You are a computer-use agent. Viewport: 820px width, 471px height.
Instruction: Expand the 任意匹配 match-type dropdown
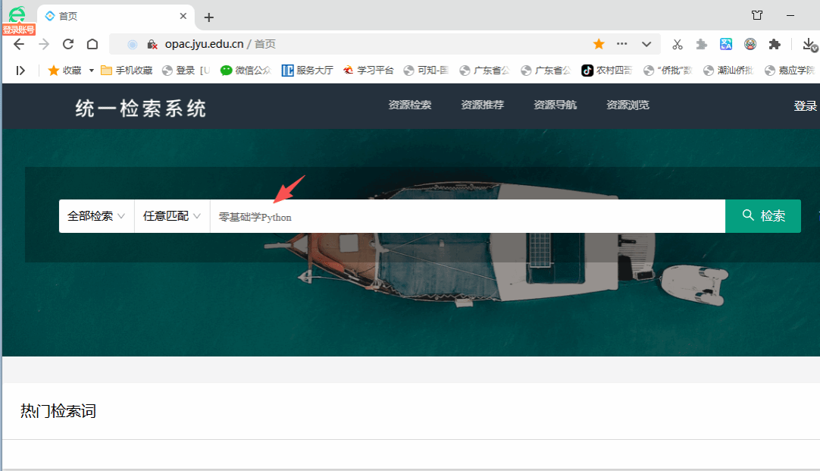coord(172,216)
